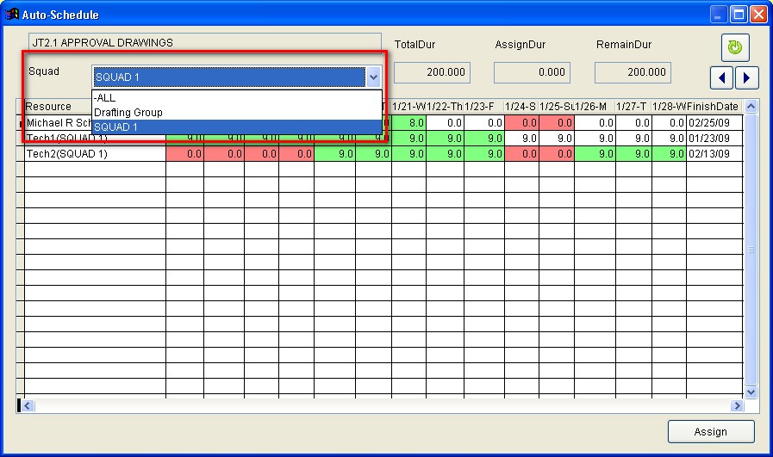Click the left arrow navigation button

click(722, 77)
